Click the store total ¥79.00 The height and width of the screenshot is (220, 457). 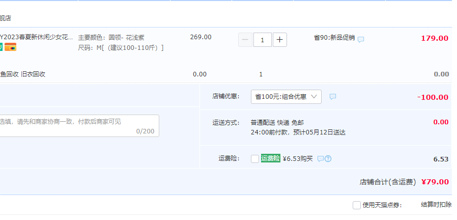(x=435, y=182)
